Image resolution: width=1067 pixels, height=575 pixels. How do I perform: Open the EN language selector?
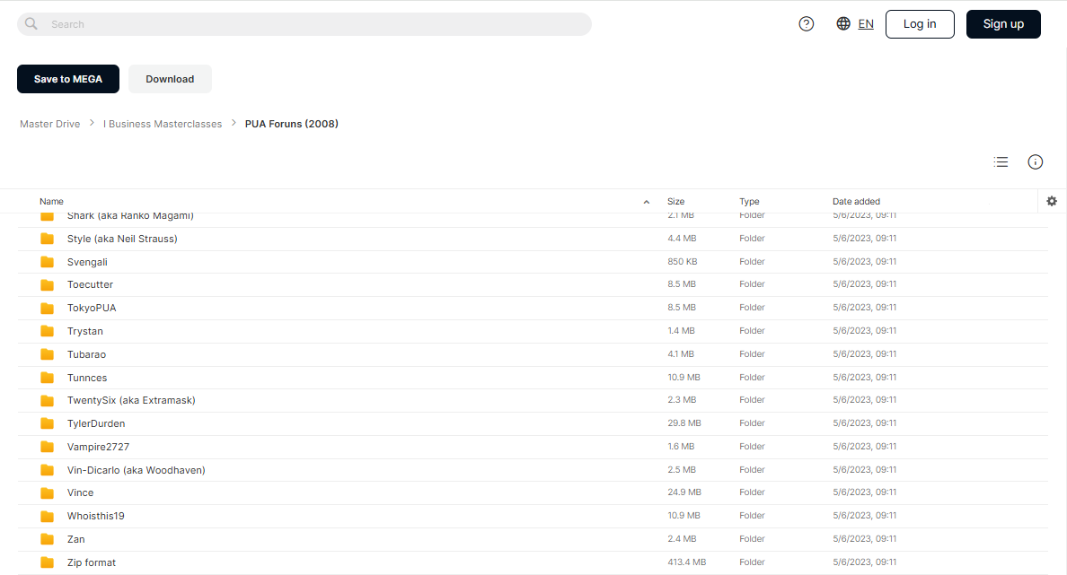(866, 24)
